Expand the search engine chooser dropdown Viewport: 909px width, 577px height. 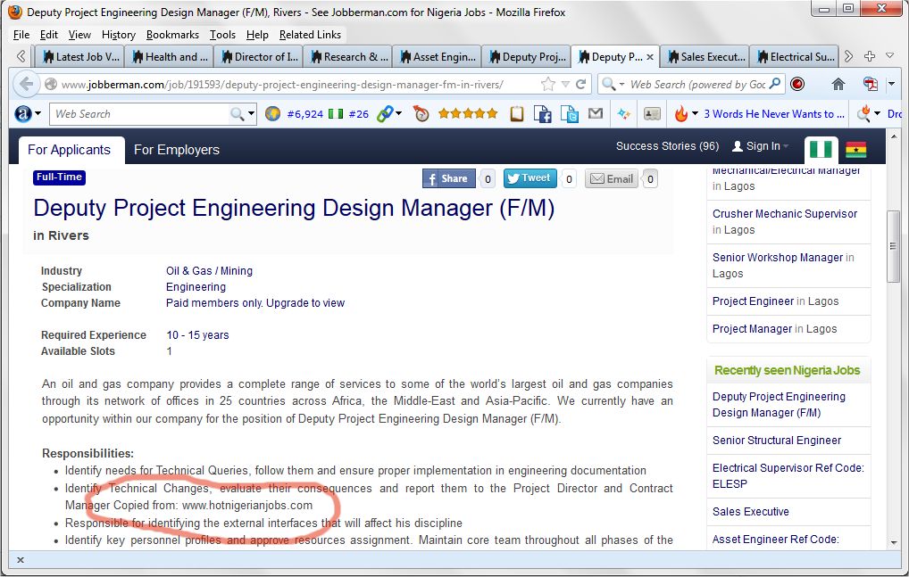pyautogui.click(x=621, y=85)
